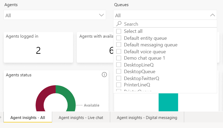Open the Agents All filter box
223x128 pixels.
point(51,15)
